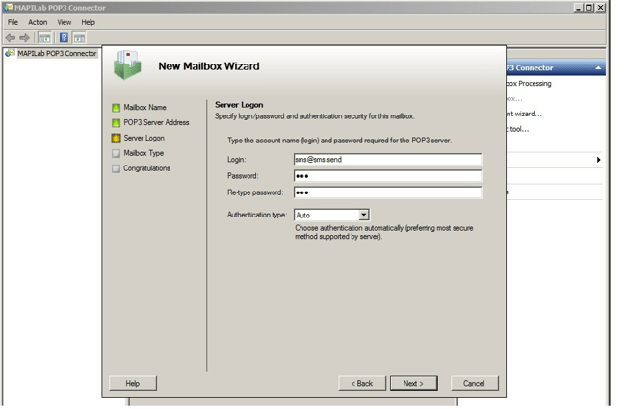Image resolution: width=626 pixels, height=409 pixels.
Task: Maximize the MAPILab POP3 Connector window
Action: click(588, 7)
